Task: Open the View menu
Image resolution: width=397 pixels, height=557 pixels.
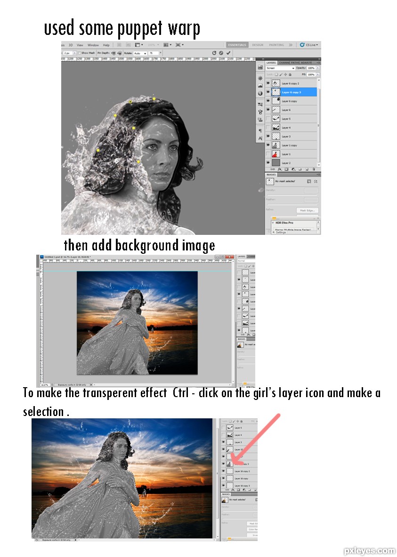Action: pyautogui.click(x=80, y=45)
